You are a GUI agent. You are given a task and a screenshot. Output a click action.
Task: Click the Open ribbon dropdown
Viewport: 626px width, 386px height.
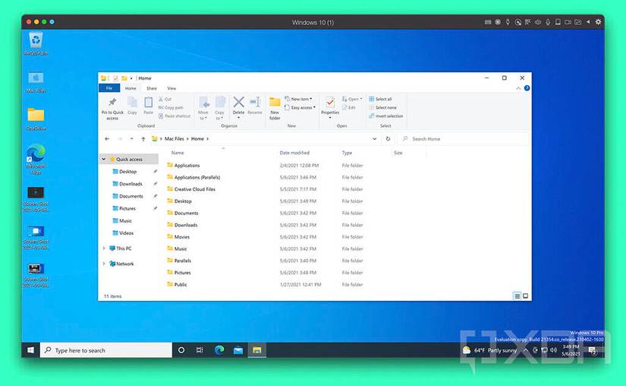coord(352,99)
